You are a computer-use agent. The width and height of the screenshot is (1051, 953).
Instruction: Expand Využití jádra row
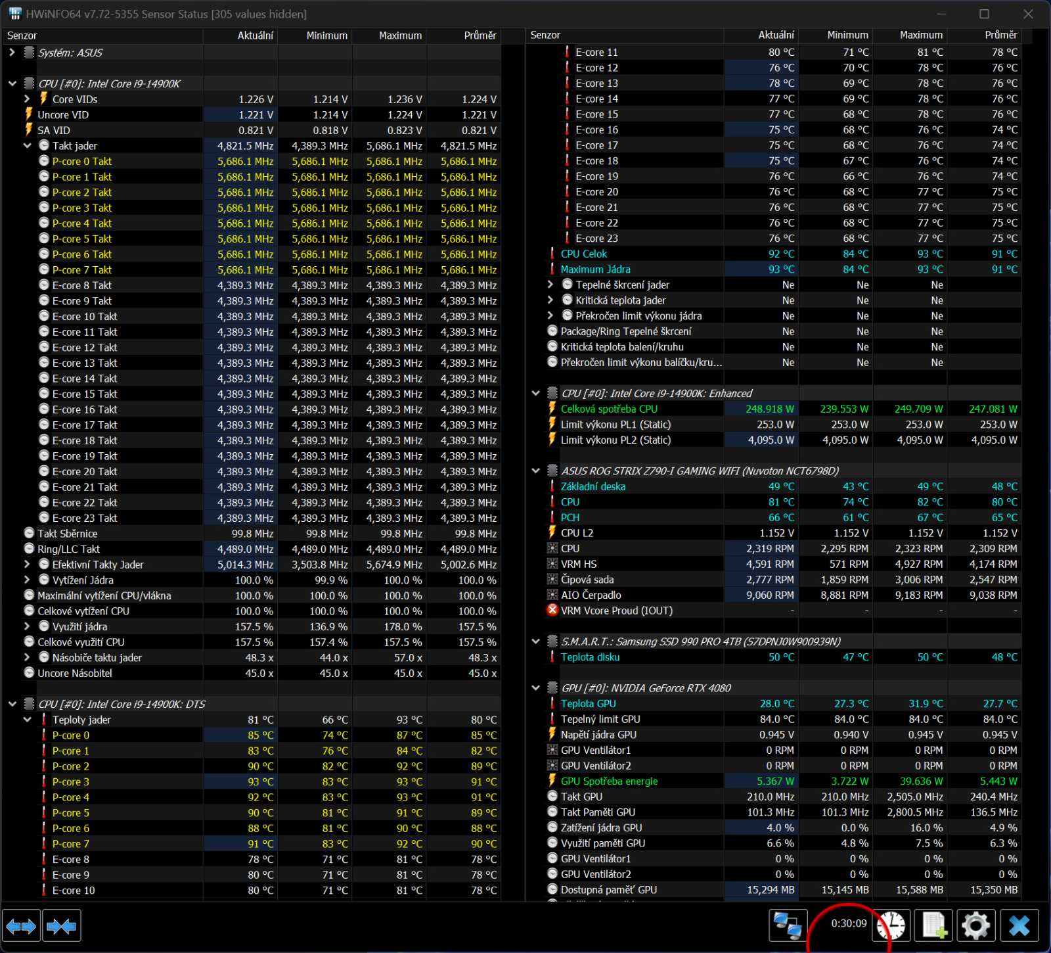[27, 627]
